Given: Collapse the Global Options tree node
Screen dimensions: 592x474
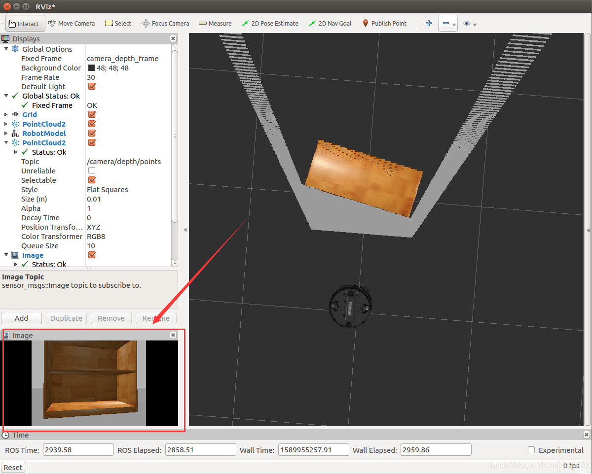Looking at the screenshot, I should pyautogui.click(x=6, y=49).
